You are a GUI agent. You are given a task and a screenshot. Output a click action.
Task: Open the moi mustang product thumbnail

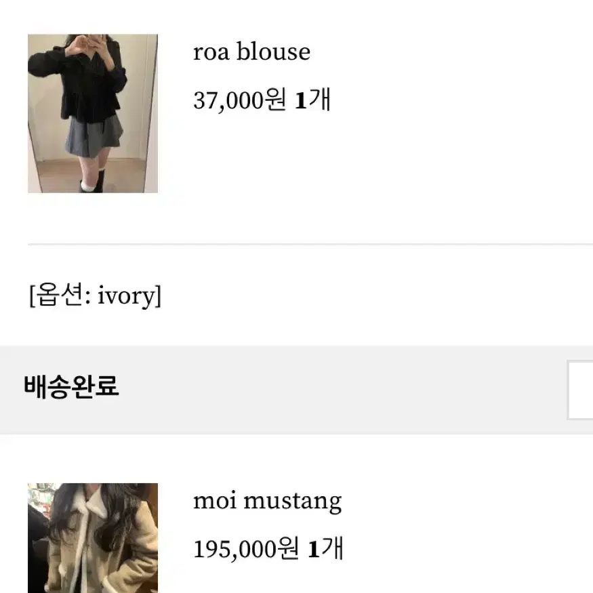tap(93, 538)
